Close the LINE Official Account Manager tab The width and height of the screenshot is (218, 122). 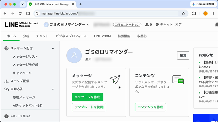(73, 4)
